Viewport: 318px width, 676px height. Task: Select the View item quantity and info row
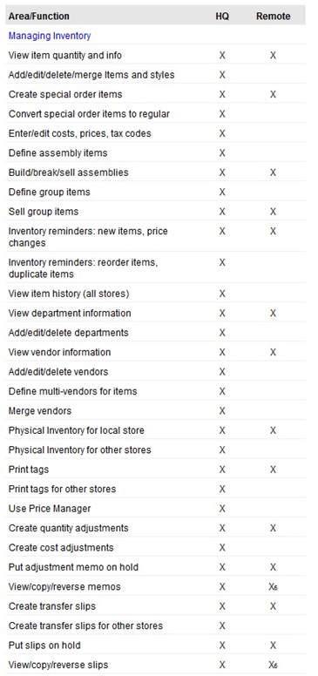click(156, 55)
